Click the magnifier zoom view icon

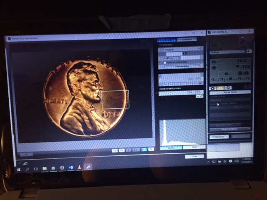pyautogui.click(x=151, y=149)
